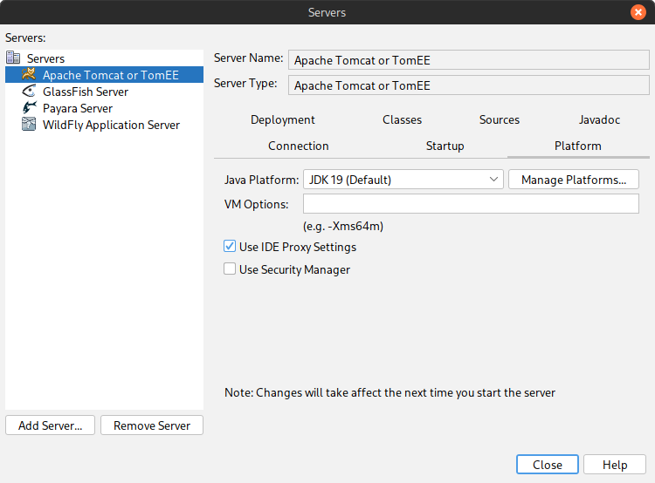Click the Servers root node icon
The width and height of the screenshot is (655, 483).
13,58
